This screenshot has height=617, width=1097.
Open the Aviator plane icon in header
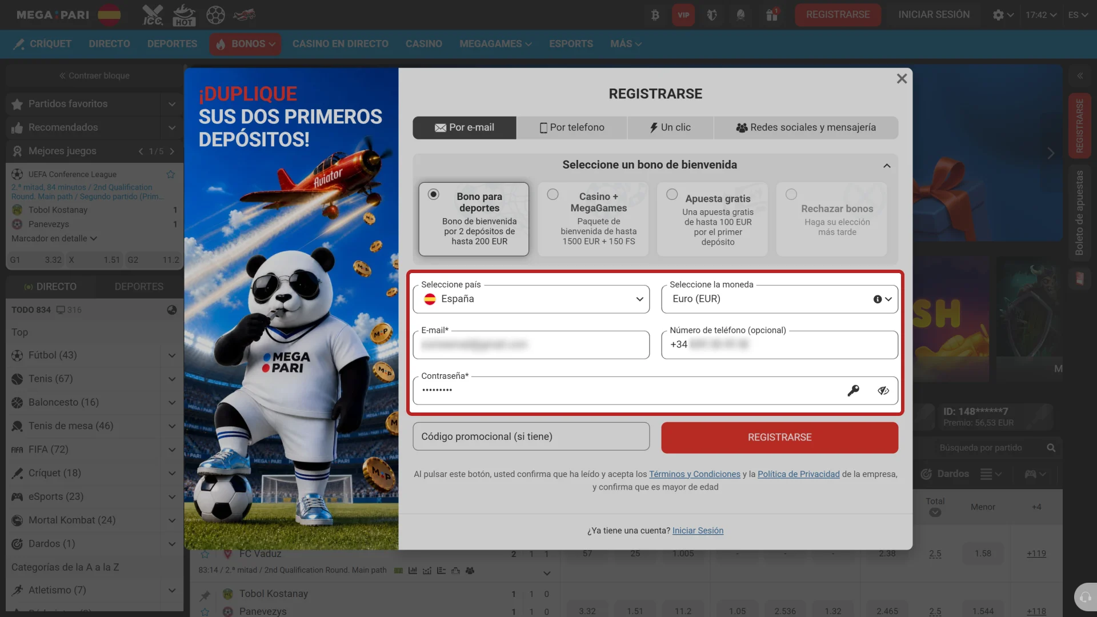tap(245, 15)
